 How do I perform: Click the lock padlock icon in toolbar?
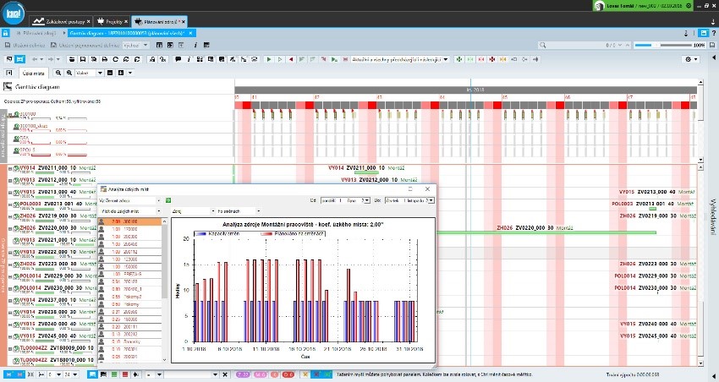coord(152,59)
